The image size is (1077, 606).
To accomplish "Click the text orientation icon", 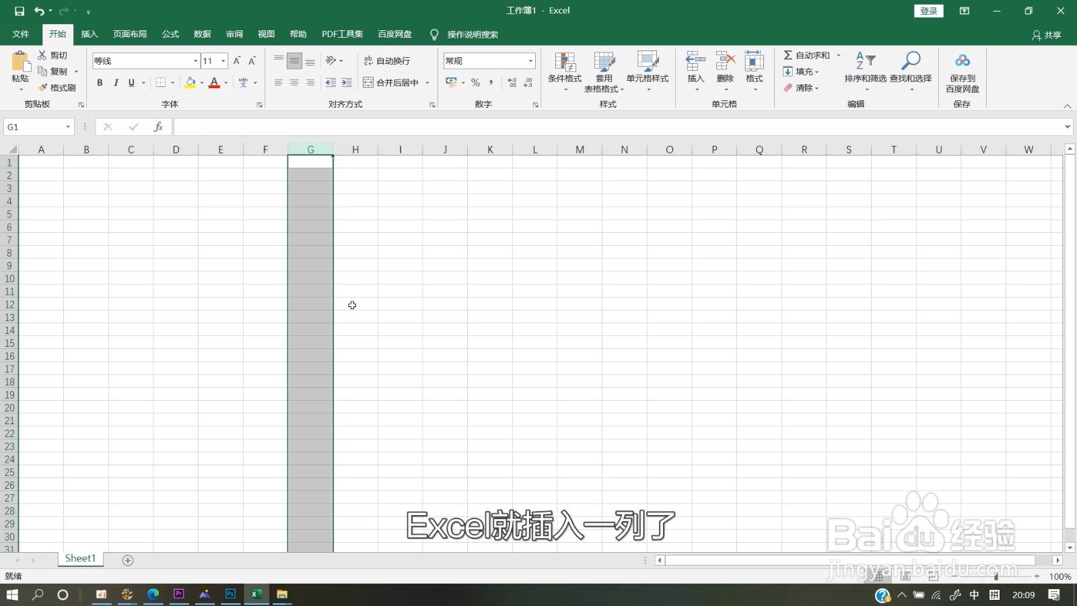I will coord(331,61).
